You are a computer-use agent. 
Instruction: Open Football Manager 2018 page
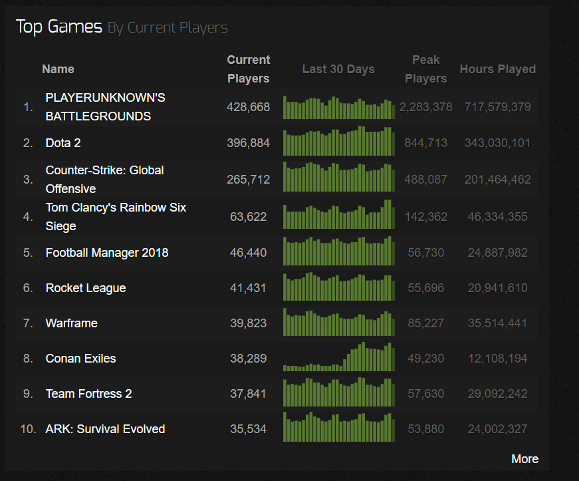click(x=107, y=253)
